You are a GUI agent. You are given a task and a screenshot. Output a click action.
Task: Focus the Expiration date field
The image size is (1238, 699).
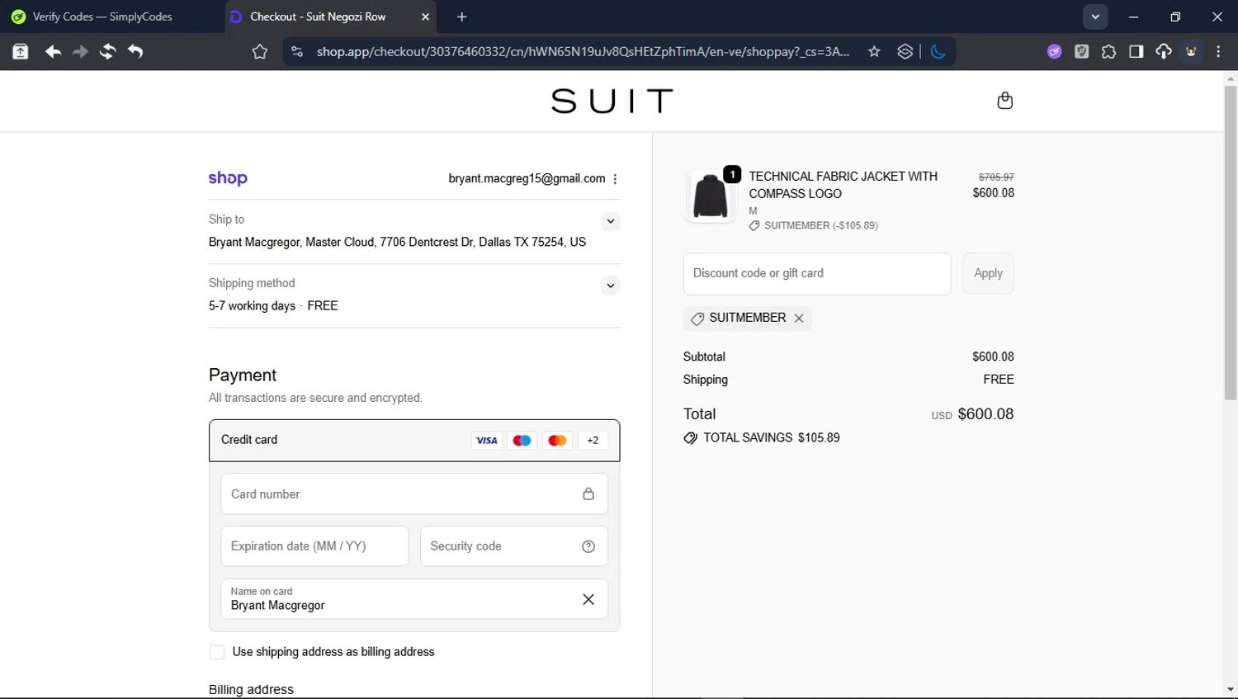point(314,546)
